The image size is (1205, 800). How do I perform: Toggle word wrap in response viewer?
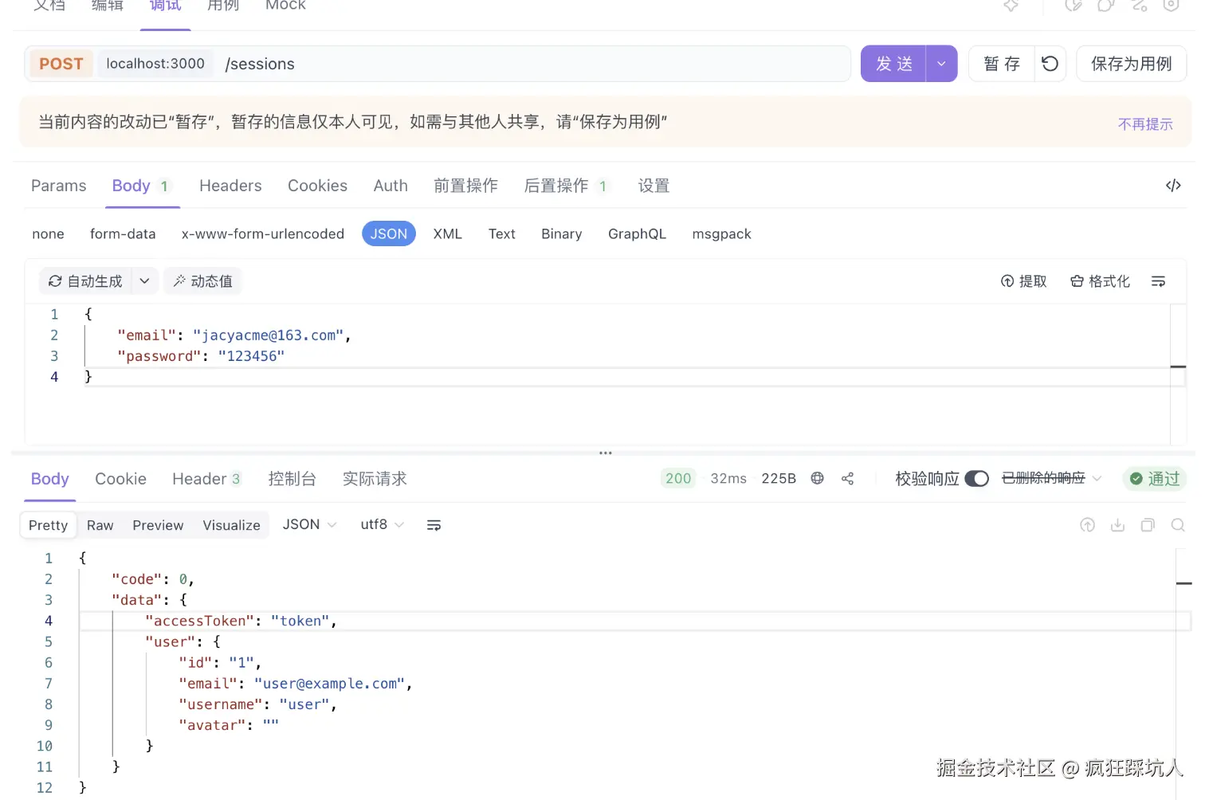[434, 525]
